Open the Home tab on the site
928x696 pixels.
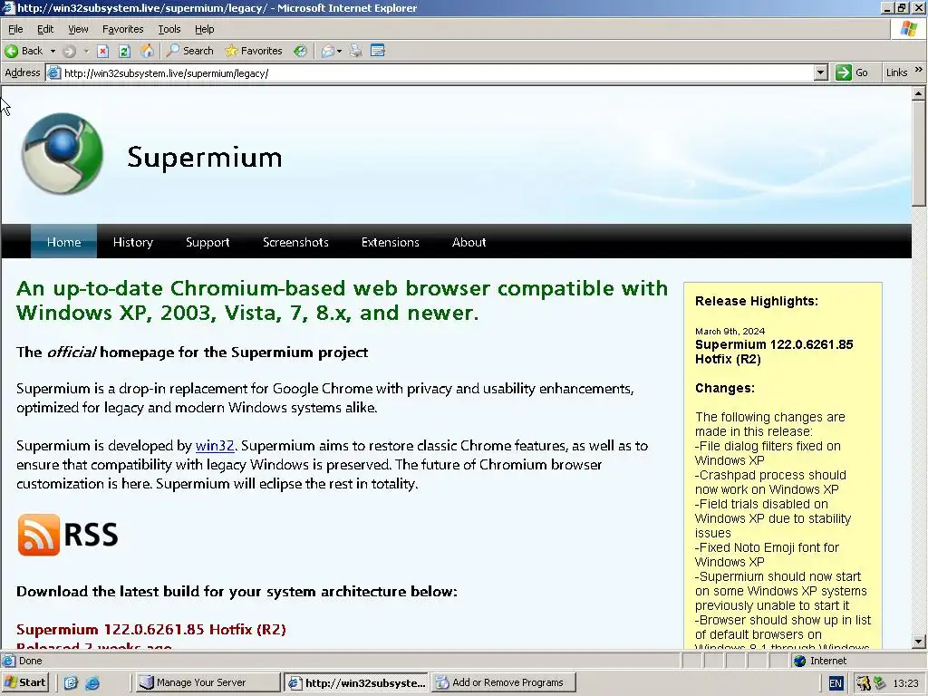pyautogui.click(x=64, y=242)
